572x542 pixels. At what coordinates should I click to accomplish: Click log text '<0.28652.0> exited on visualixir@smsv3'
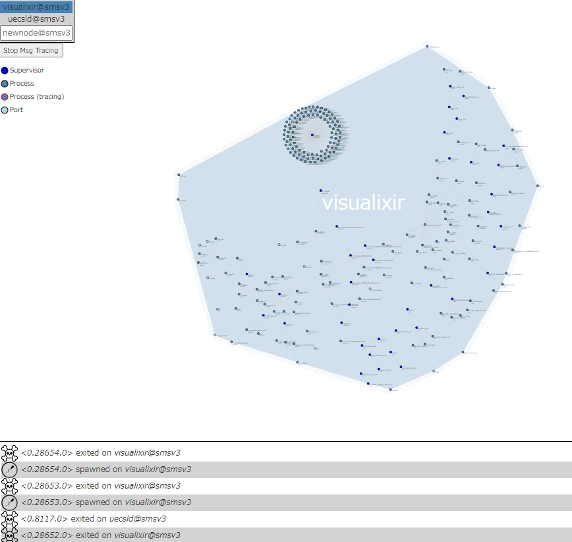pyautogui.click(x=101, y=535)
